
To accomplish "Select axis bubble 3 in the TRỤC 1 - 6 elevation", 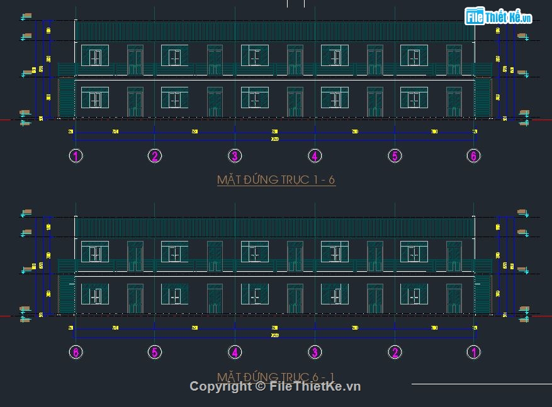I will pyautogui.click(x=235, y=156).
